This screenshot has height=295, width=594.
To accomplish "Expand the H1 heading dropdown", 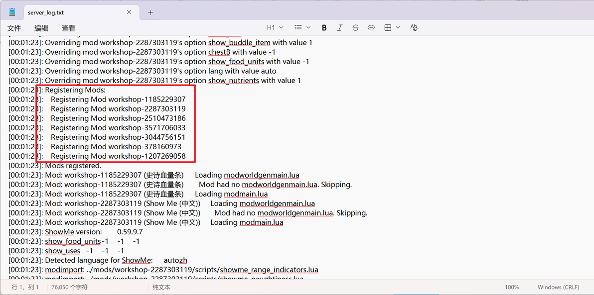I will pos(276,27).
